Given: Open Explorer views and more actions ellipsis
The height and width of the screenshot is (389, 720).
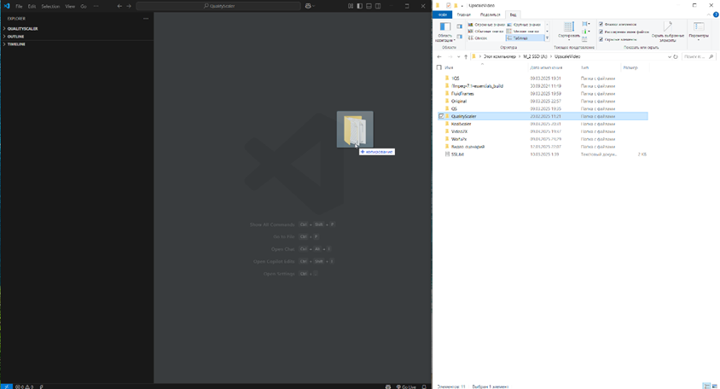Looking at the screenshot, I should pyautogui.click(x=146, y=19).
